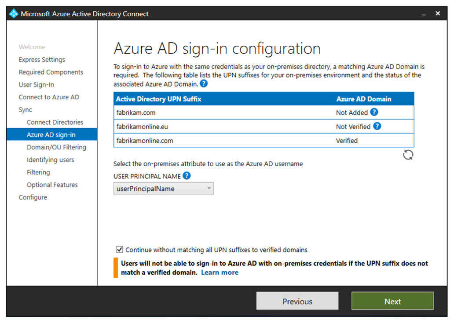Select the fabrikam.com UPN suffix cell
This screenshot has height=323, width=454.
pos(136,113)
